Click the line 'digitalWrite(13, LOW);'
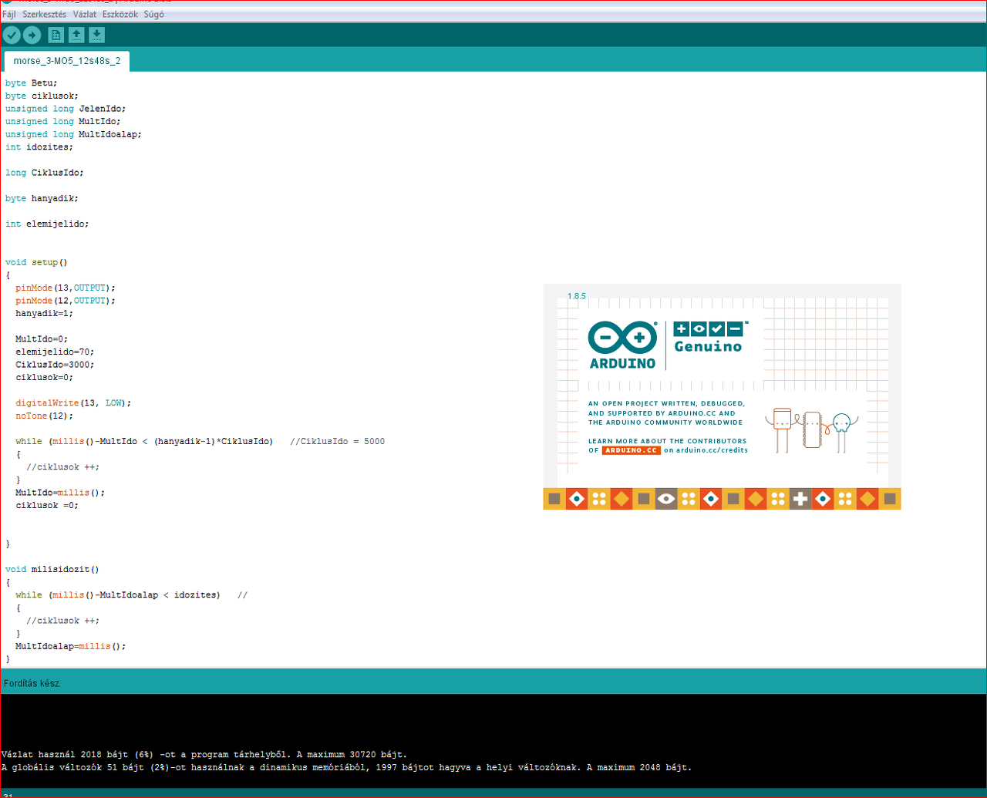This screenshot has width=987, height=798. pyautogui.click(x=73, y=403)
